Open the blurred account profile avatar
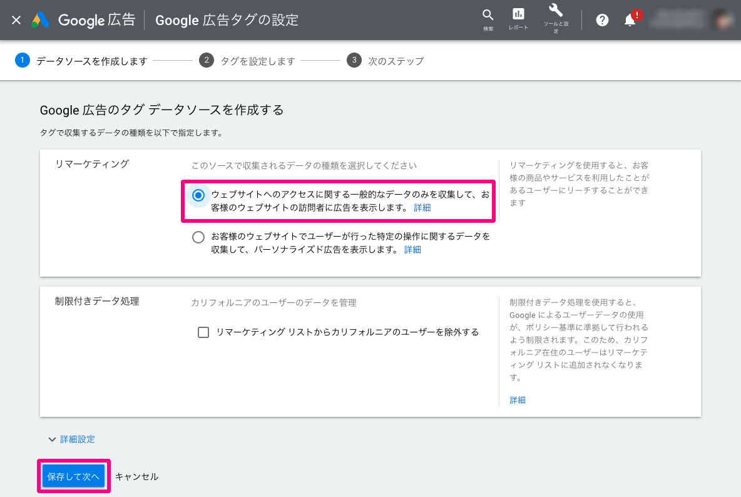Screen dimensions: 741x497 point(723,20)
